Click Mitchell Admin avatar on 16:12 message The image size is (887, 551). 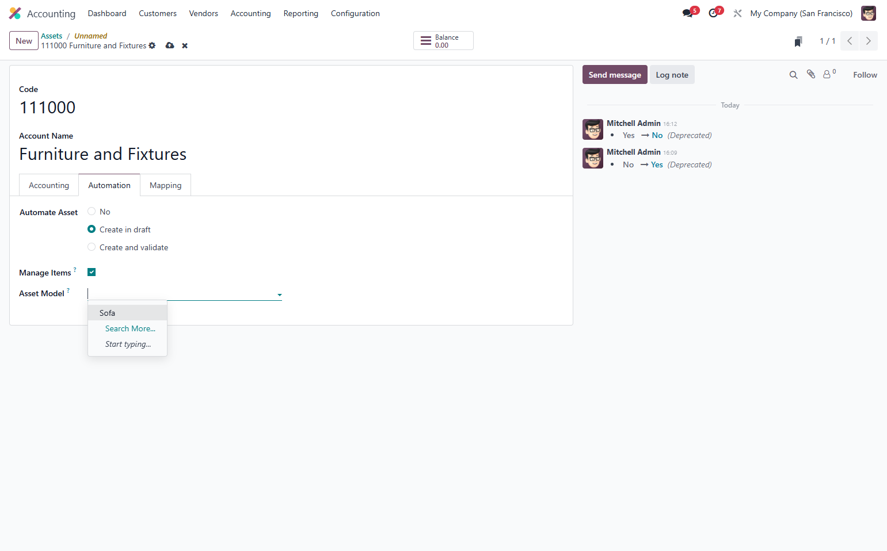click(x=593, y=129)
